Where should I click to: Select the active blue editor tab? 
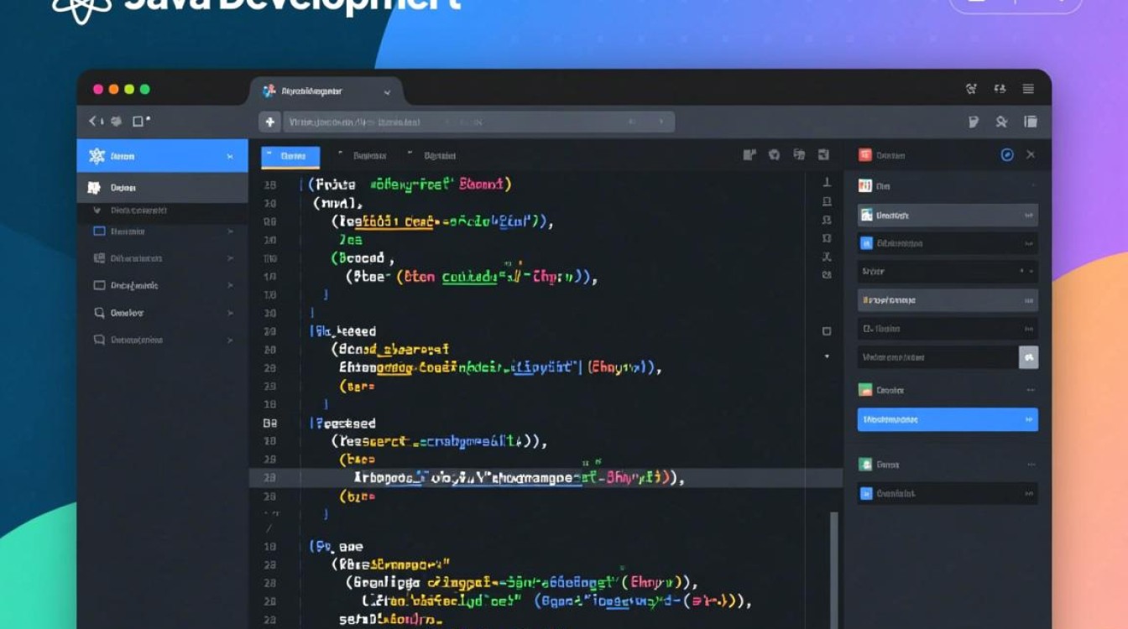pyautogui.click(x=290, y=156)
